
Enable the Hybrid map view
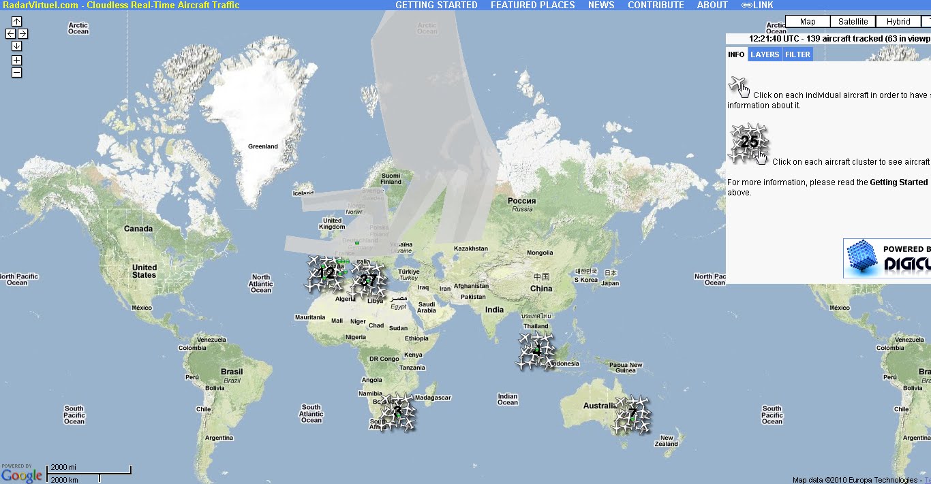(898, 21)
